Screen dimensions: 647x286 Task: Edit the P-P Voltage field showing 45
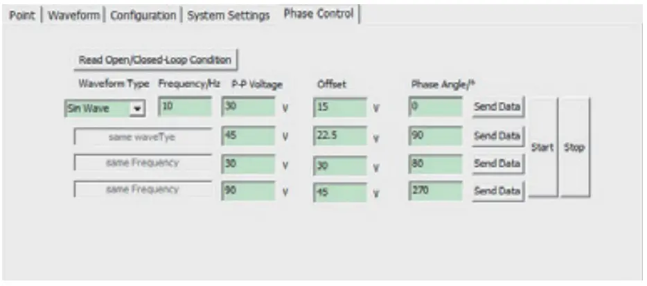point(247,136)
